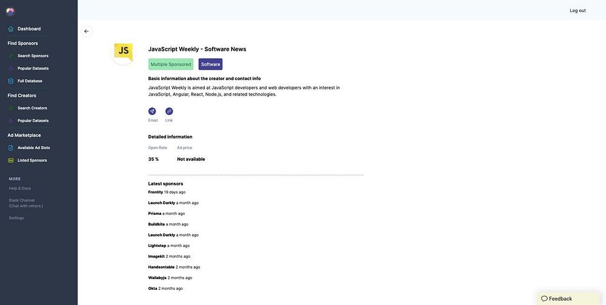Click the '35 %' open rate value
Image resolution: width=606 pixels, height=305 pixels.
pos(153,159)
